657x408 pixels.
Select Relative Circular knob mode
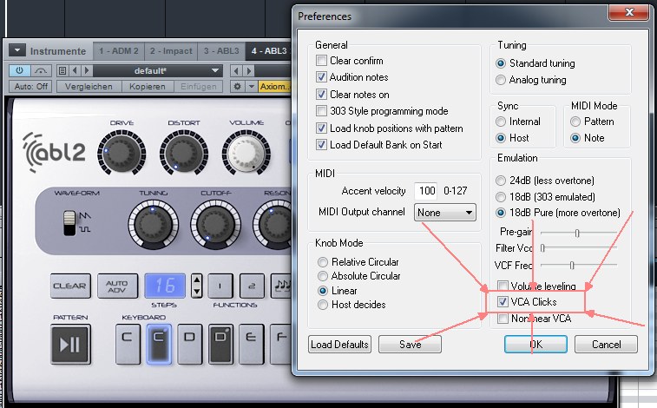coord(323,262)
